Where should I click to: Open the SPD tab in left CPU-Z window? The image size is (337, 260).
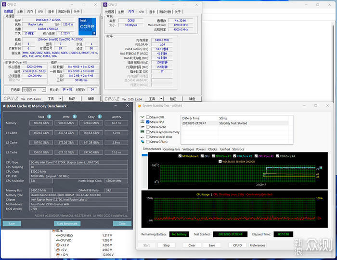[40, 11]
